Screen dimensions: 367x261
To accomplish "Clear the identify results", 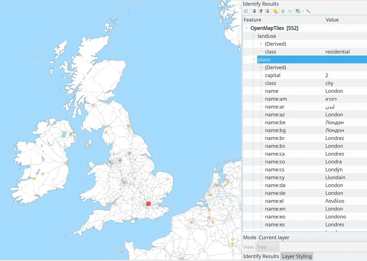I will point(275,11).
